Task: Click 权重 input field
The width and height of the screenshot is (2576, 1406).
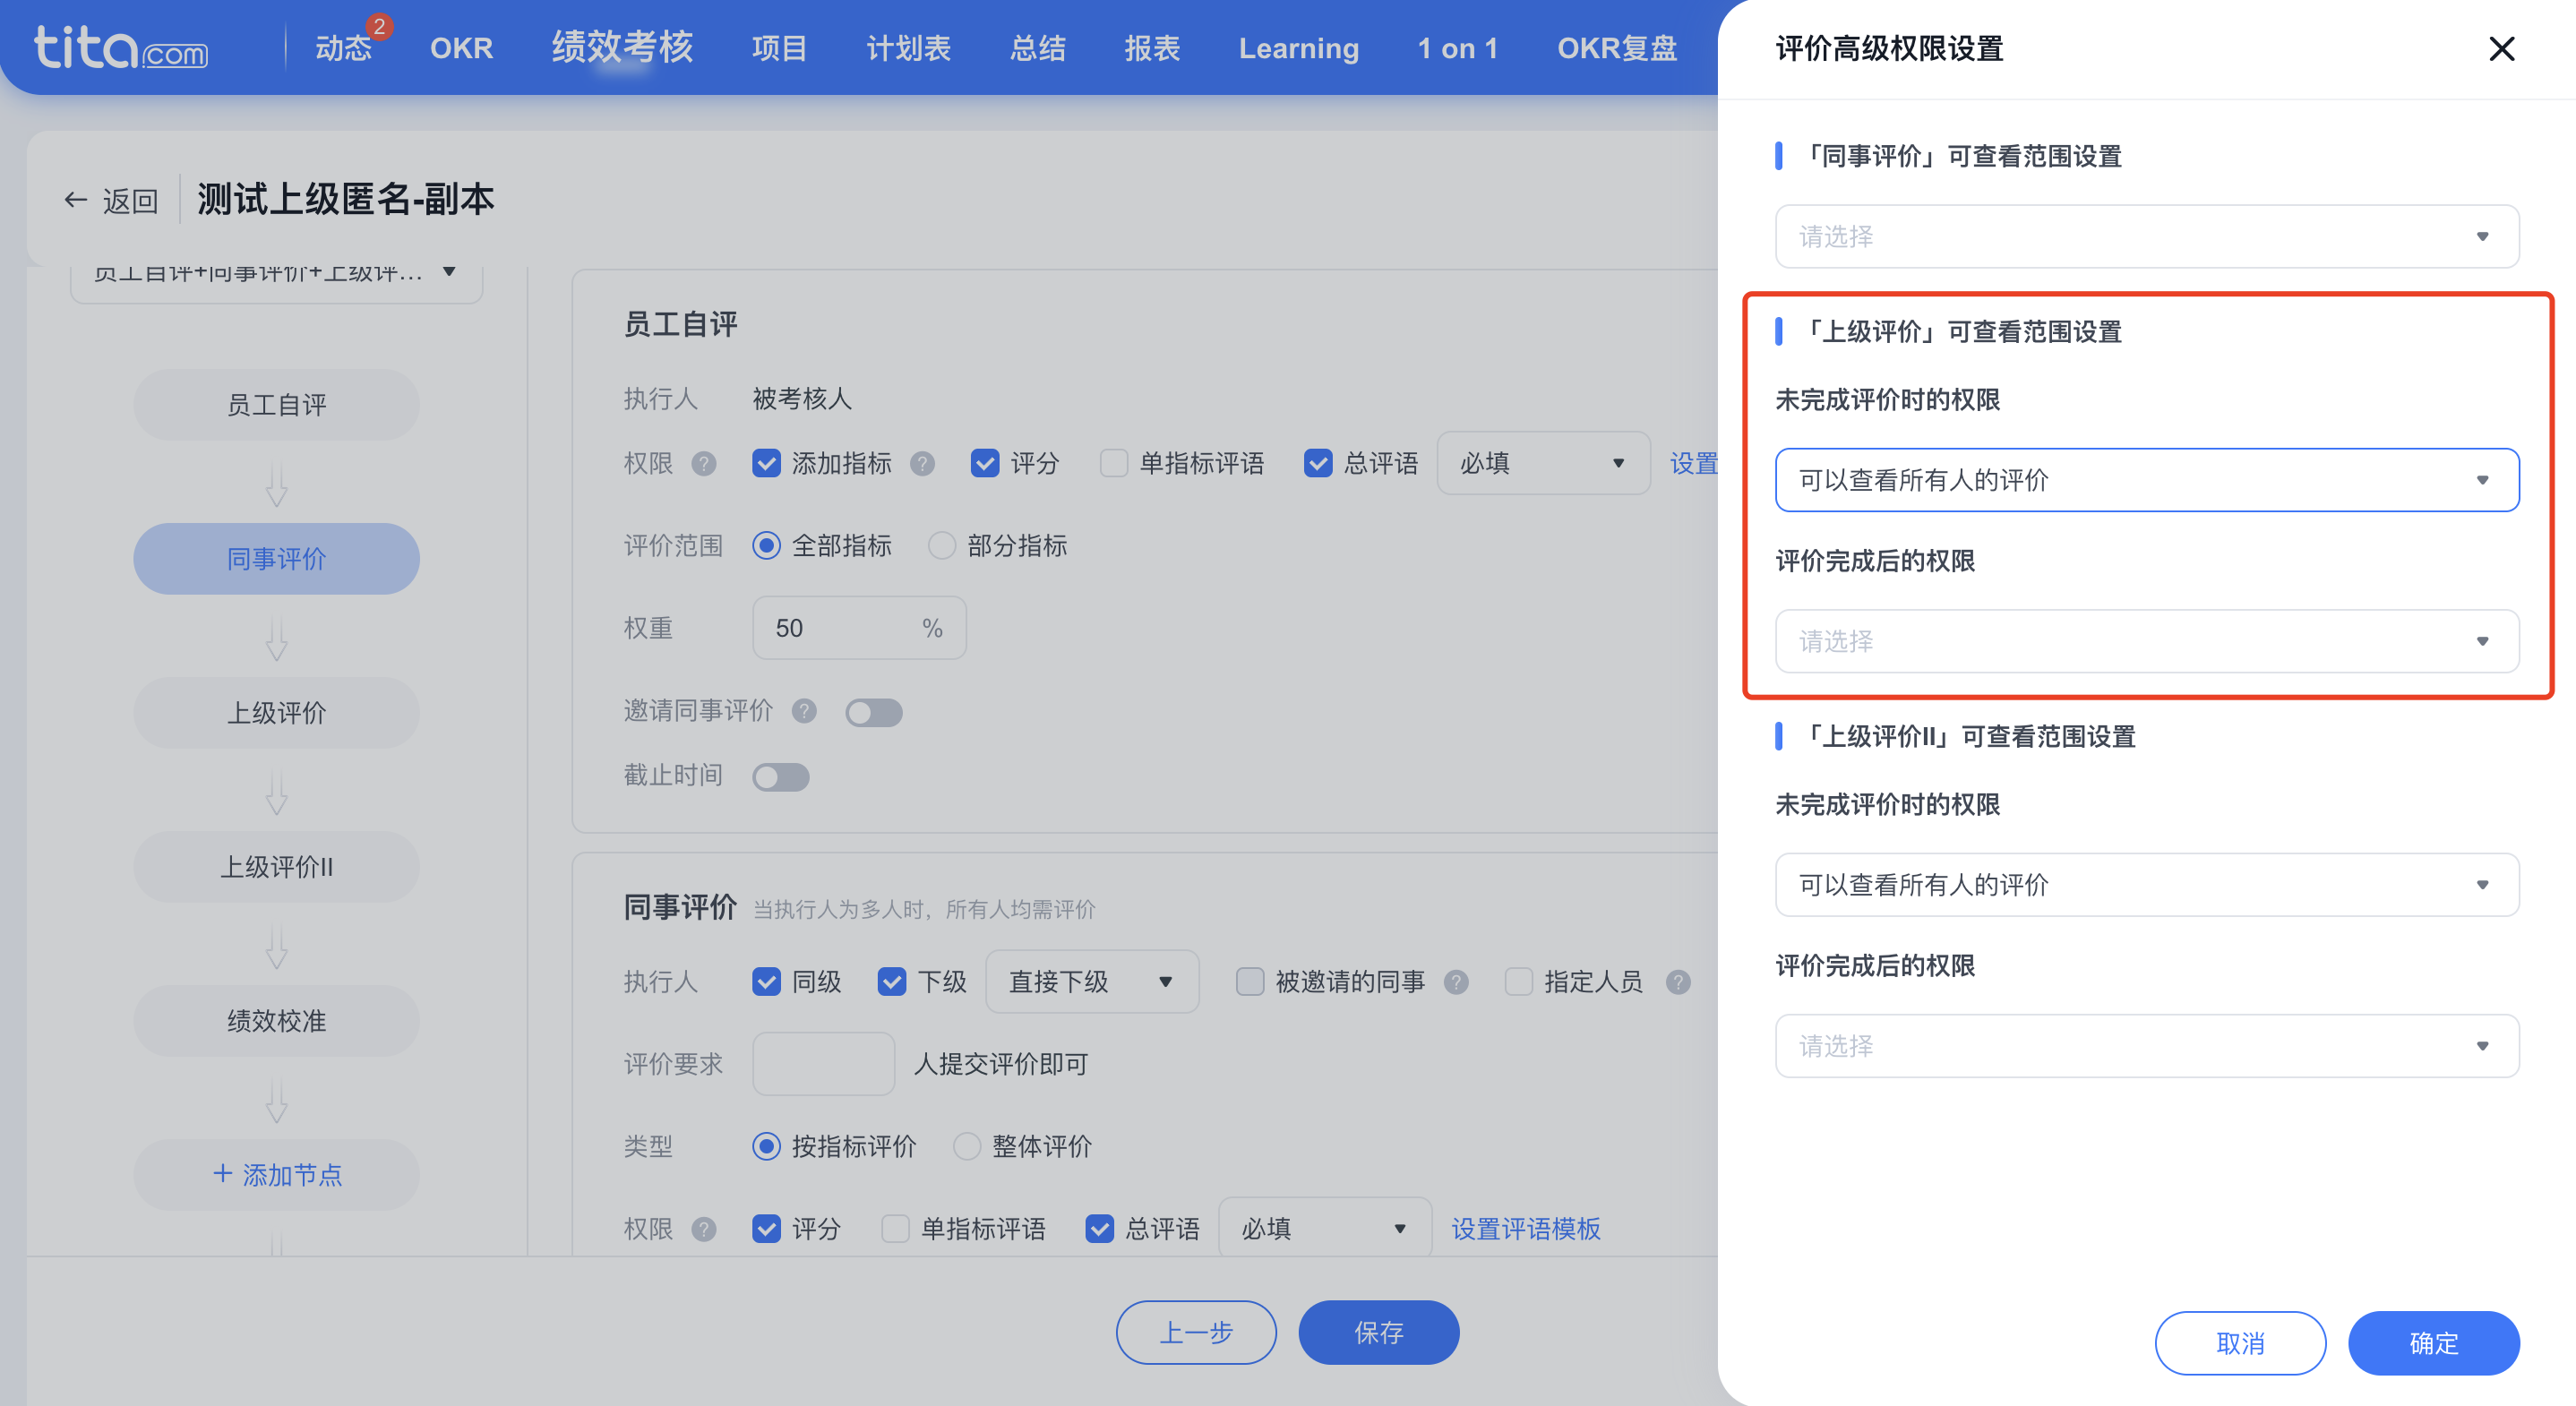Action: pos(859,628)
